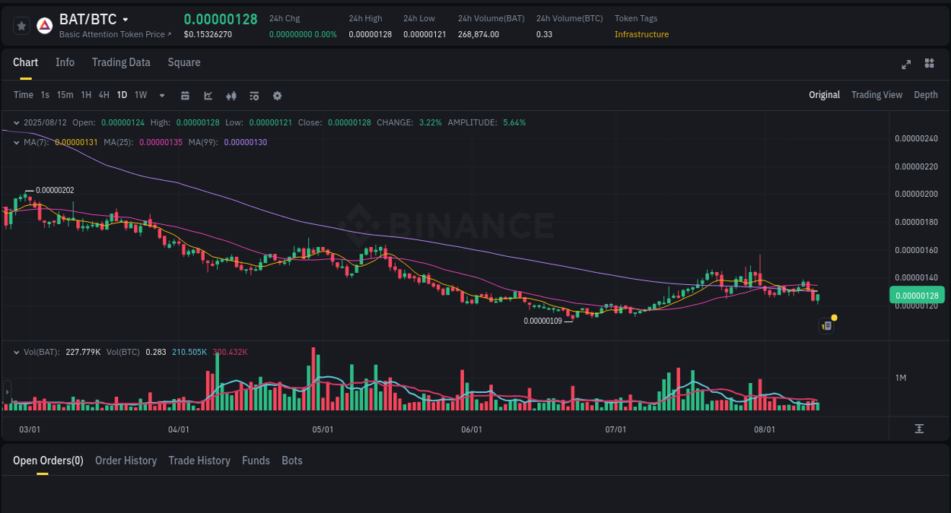The width and height of the screenshot is (951, 513).
Task: Click the 08/01 date axis label
Action: (765, 429)
